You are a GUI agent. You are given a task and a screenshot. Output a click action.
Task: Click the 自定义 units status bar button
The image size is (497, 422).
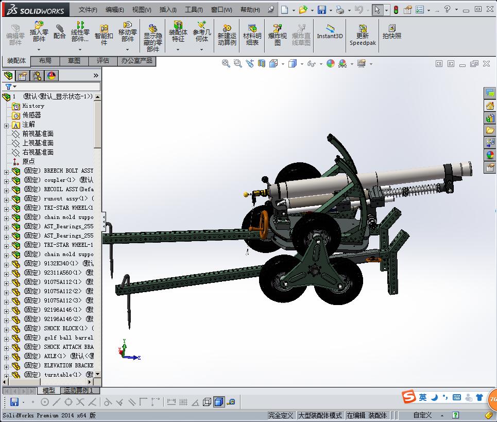[x=422, y=415]
